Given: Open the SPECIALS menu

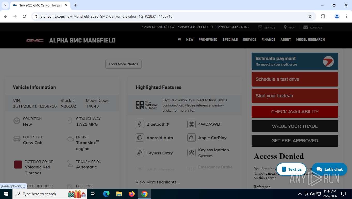Looking at the screenshot, I should tap(230, 39).
